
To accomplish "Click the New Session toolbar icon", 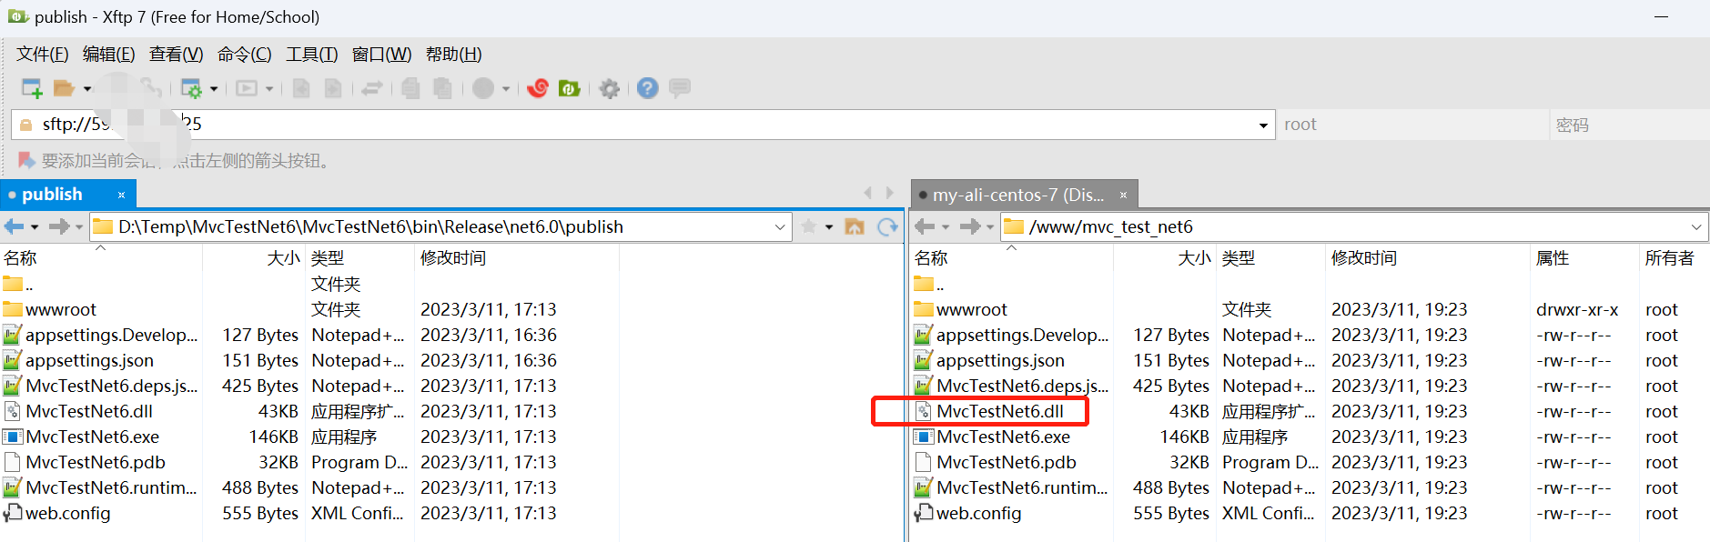I will point(32,88).
